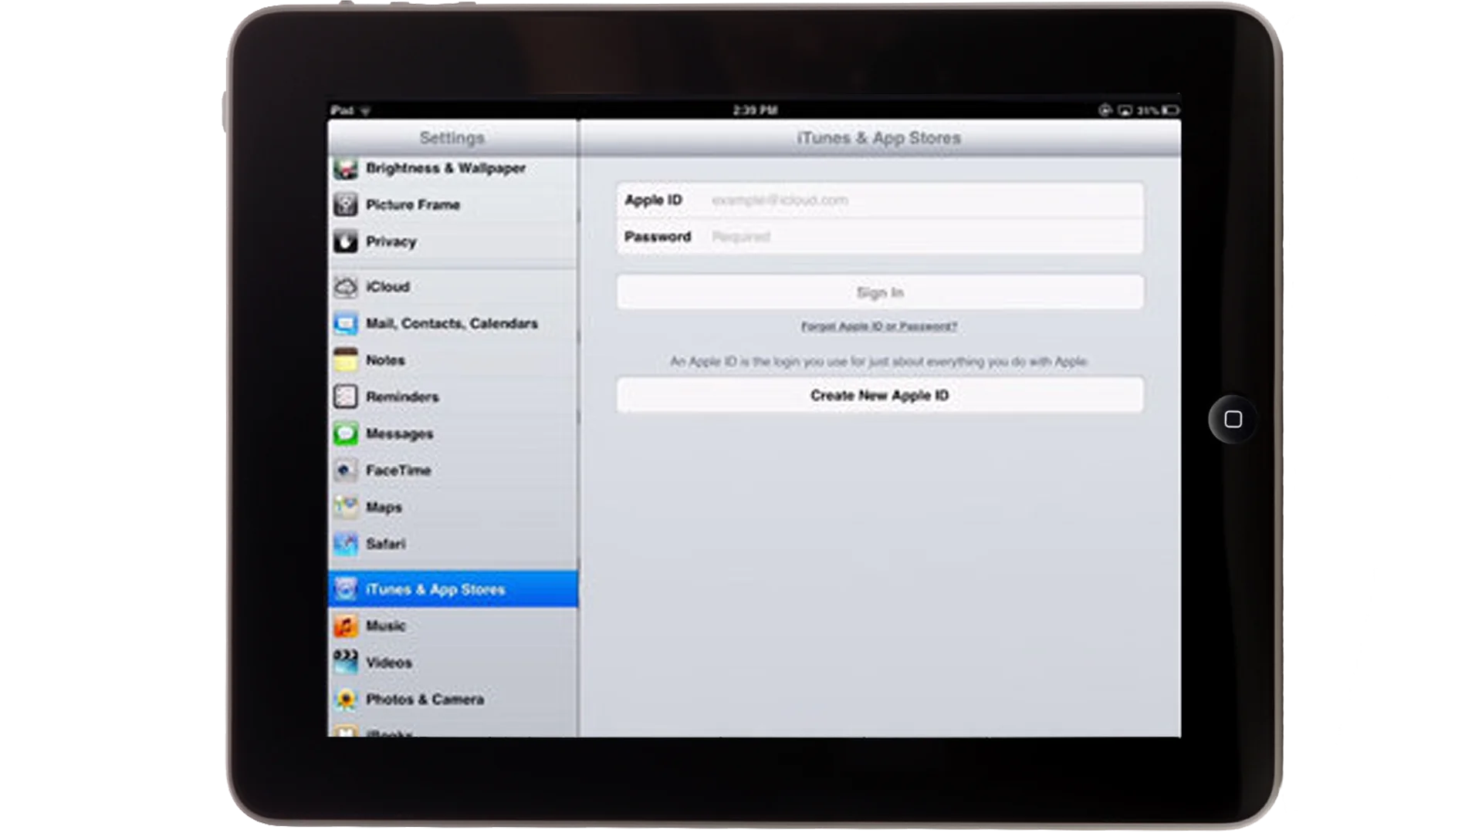
Task: Open iCloud settings row
Action: (x=453, y=287)
